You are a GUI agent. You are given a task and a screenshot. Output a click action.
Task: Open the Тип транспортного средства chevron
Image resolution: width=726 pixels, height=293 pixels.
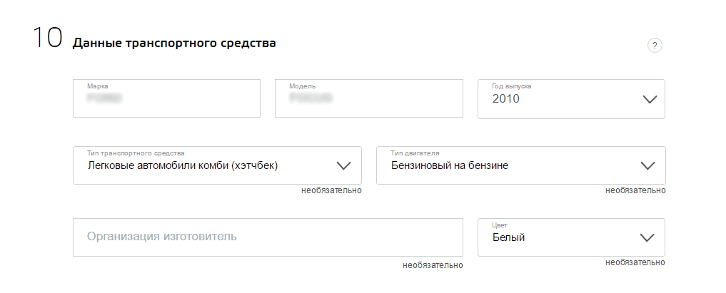click(343, 165)
